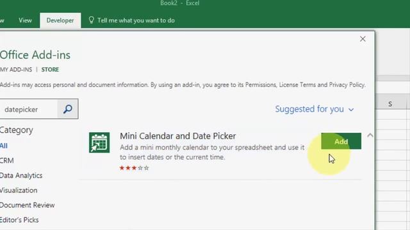This screenshot has height=230, width=410.
Task: Filter by CRM category
Action: pos(6,160)
